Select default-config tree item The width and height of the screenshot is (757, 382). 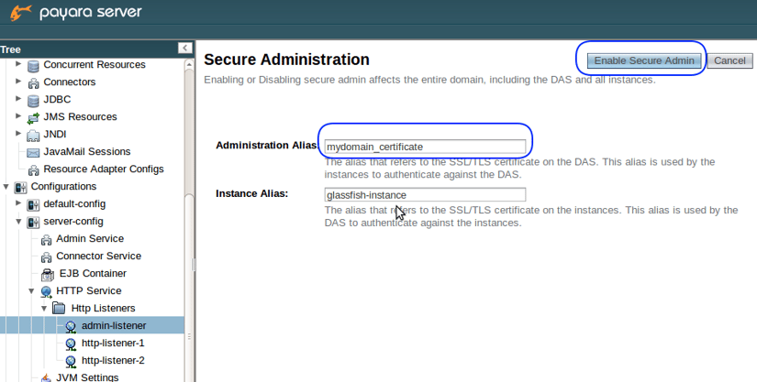74,203
